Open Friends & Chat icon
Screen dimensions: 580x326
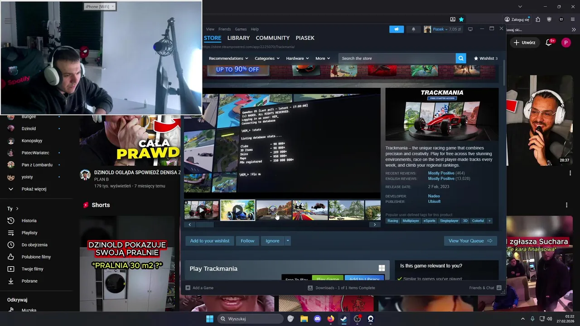pyautogui.click(x=499, y=288)
